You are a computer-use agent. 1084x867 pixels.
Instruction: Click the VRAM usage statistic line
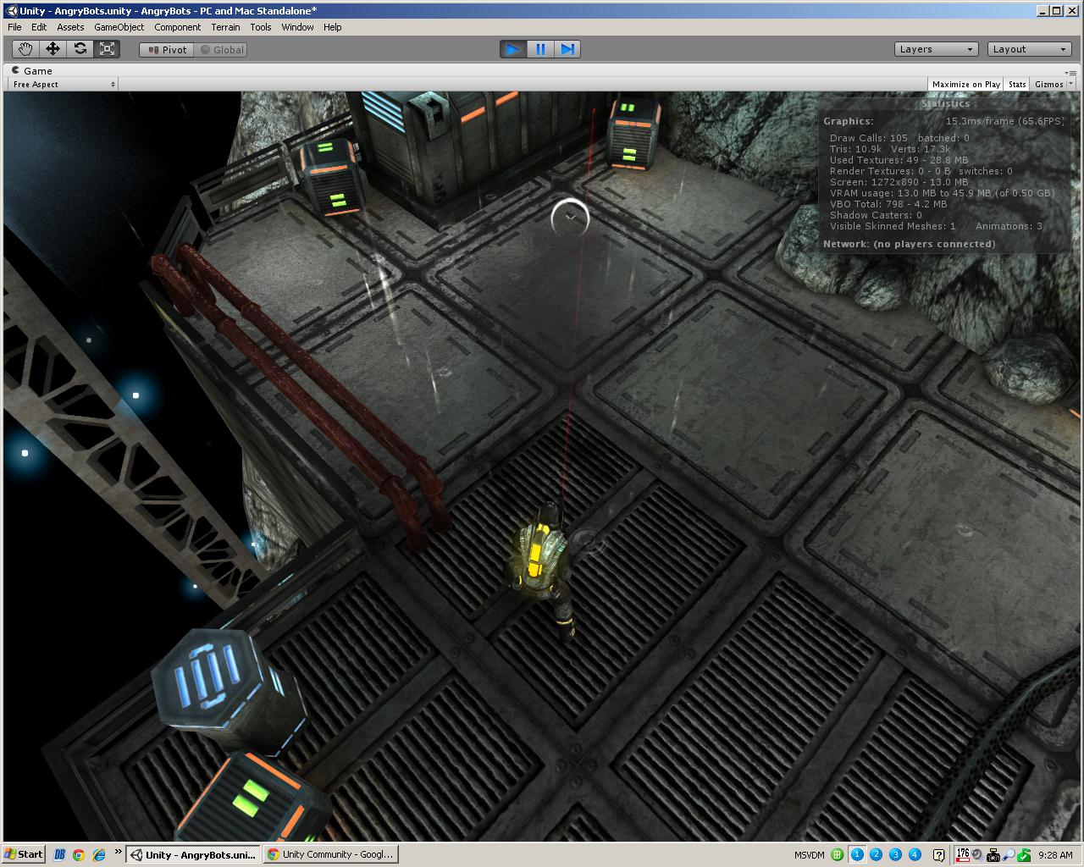[x=942, y=193]
